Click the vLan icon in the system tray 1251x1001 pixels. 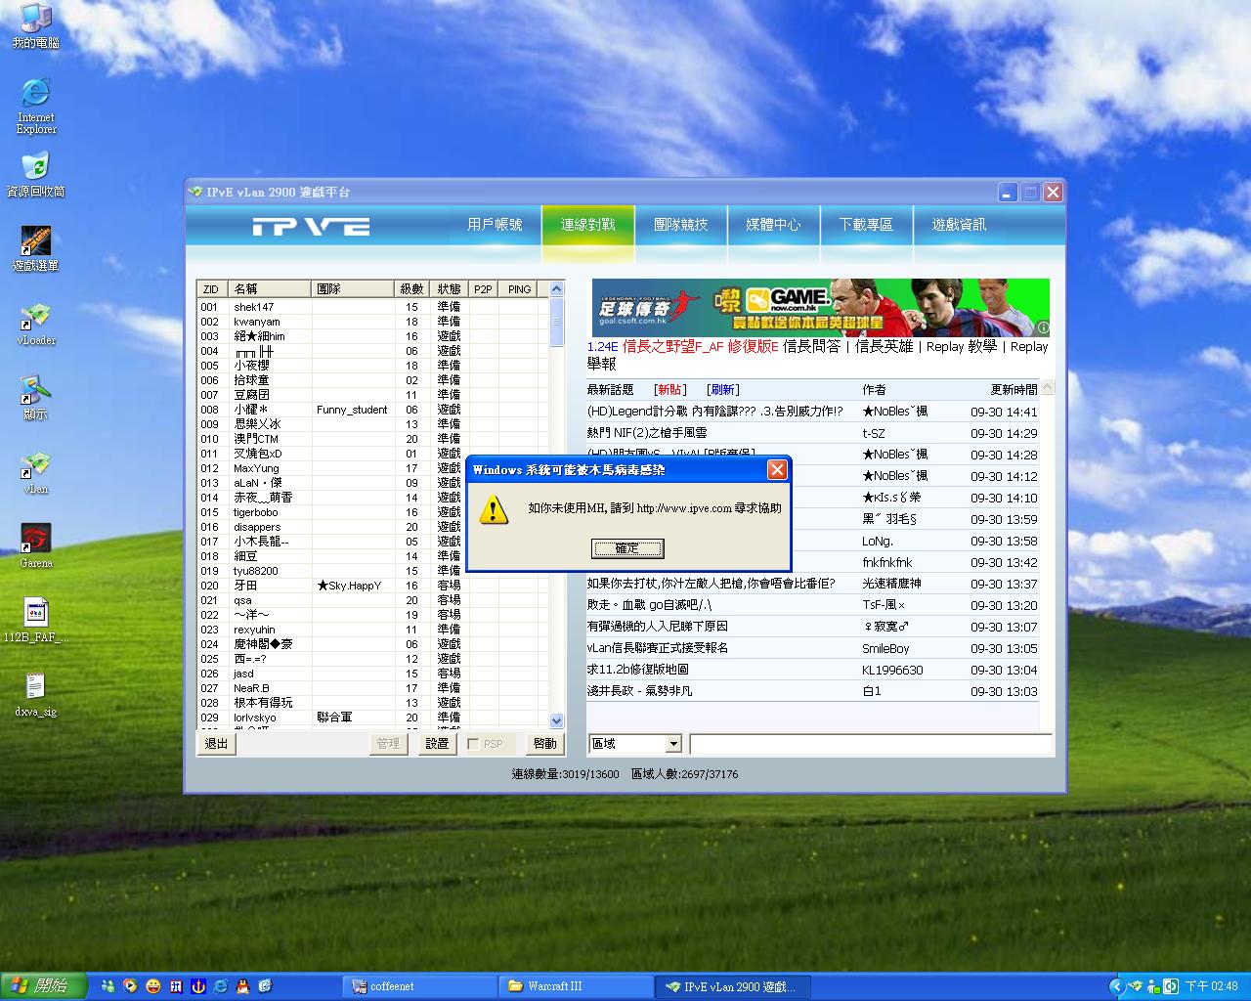pyautogui.click(x=1137, y=986)
